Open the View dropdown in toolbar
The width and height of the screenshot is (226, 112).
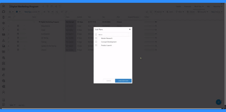tap(217, 12)
